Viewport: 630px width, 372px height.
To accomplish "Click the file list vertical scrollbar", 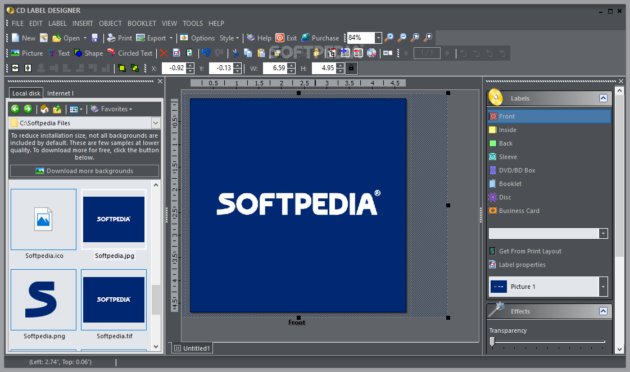I will point(156,300).
